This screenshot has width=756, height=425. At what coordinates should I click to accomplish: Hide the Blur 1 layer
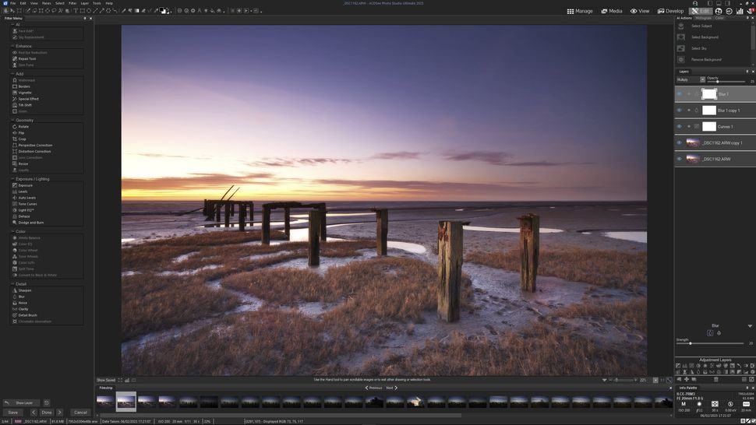point(680,94)
